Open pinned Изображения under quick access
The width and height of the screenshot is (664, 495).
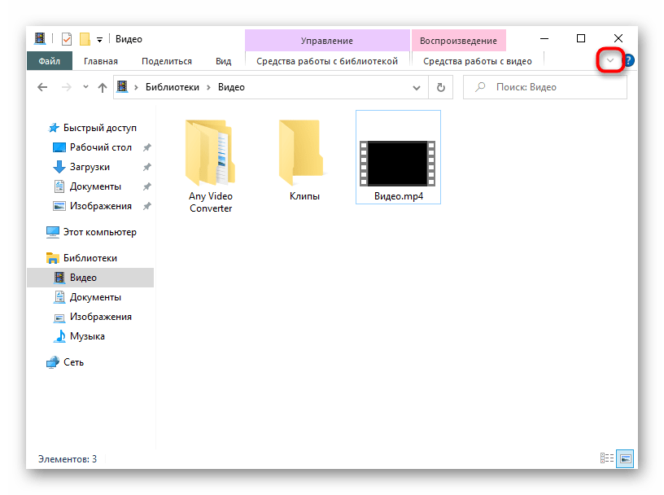101,205
